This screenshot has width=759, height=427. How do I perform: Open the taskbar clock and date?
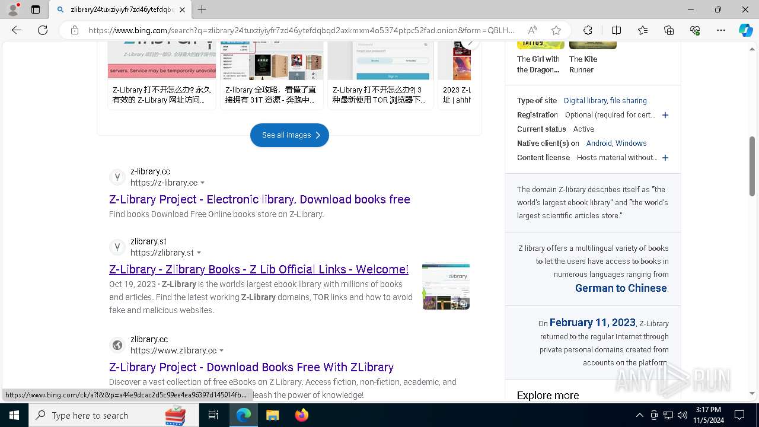click(708, 415)
